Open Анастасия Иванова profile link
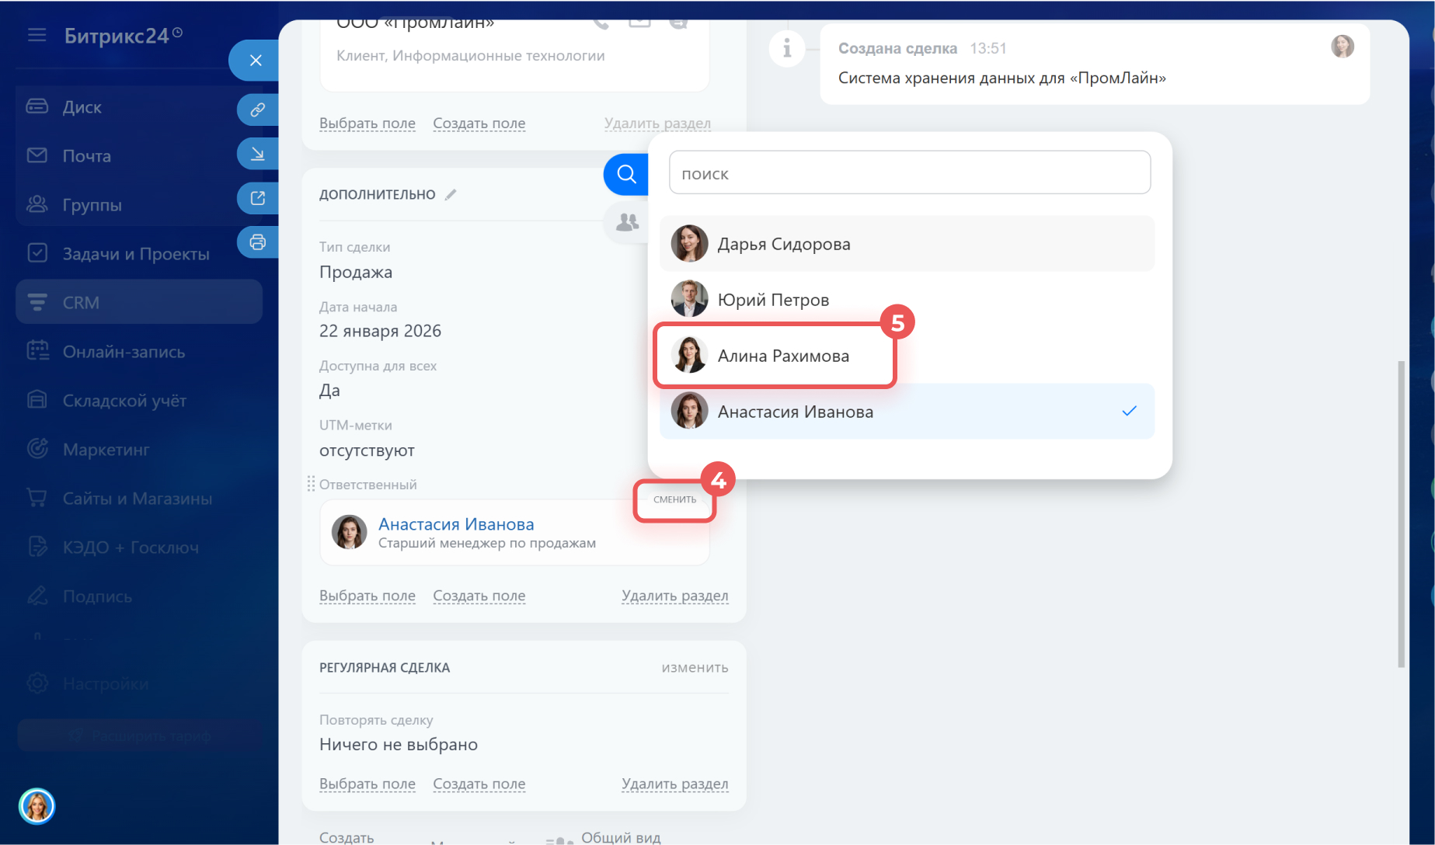Viewport: 1435px width, 845px height. coord(456,524)
